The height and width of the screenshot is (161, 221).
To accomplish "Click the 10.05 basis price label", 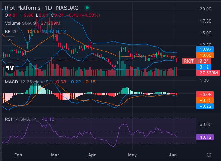I will 205,55.
